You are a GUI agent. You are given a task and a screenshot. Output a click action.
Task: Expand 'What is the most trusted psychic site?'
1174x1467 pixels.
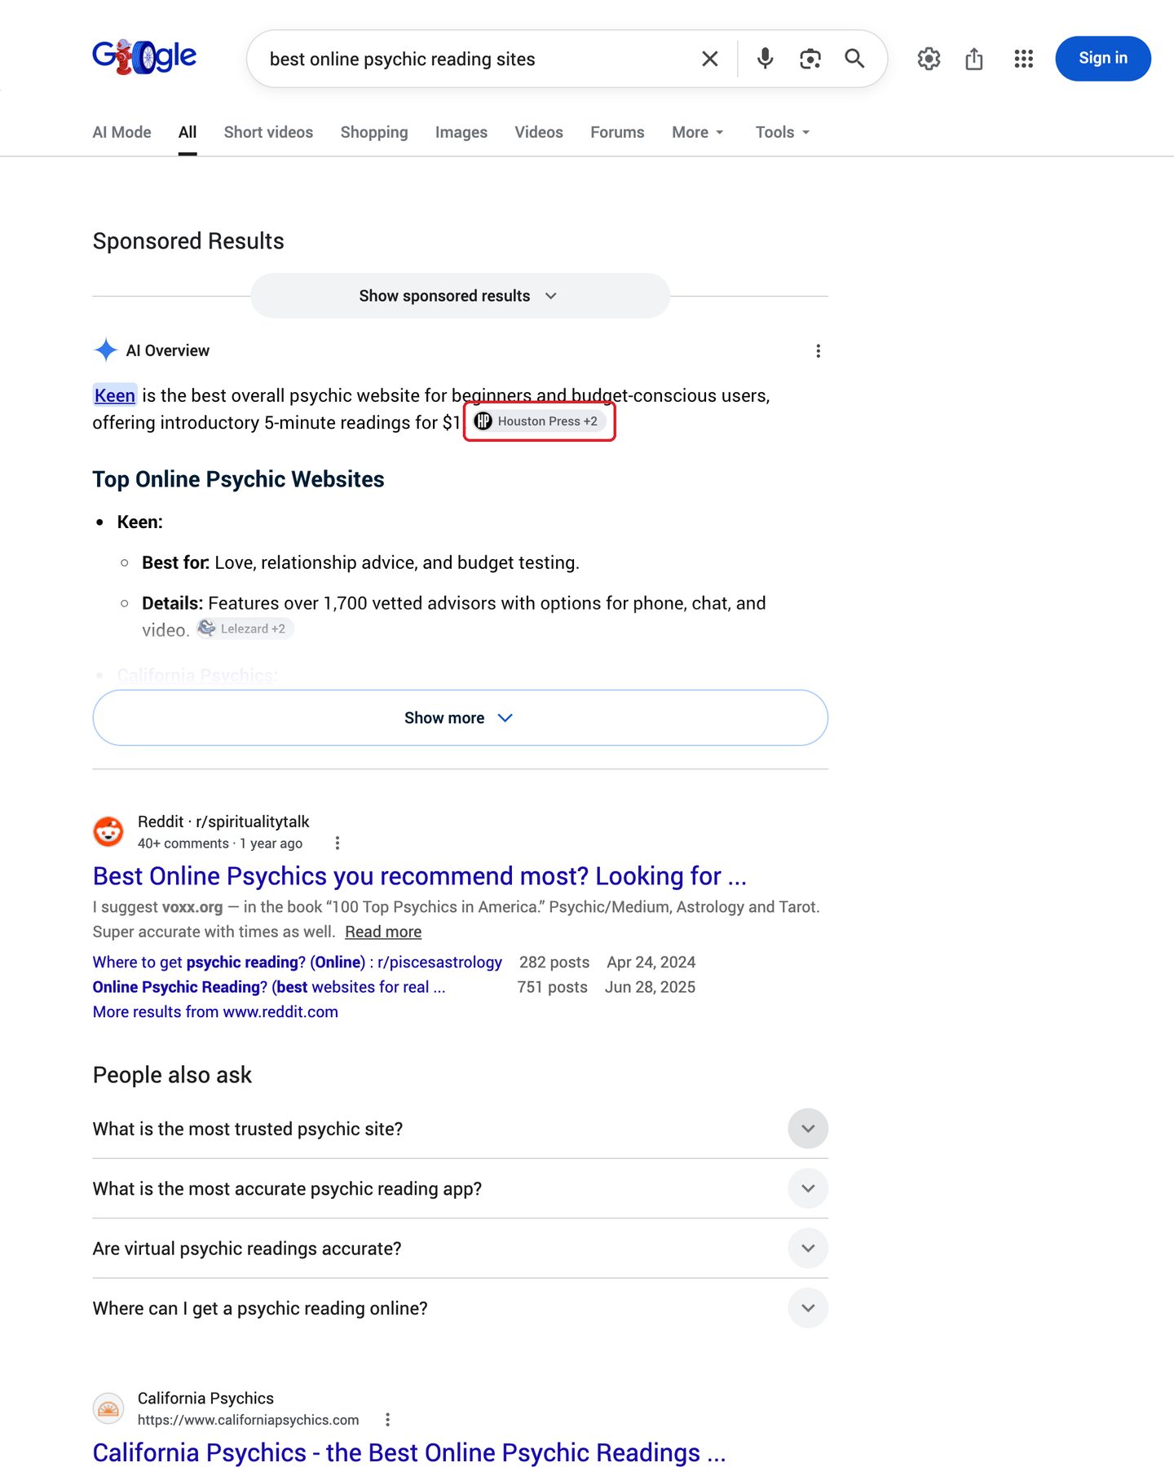(461, 1129)
